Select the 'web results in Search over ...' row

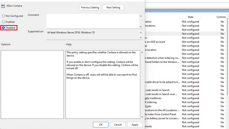click(x=185, y=94)
